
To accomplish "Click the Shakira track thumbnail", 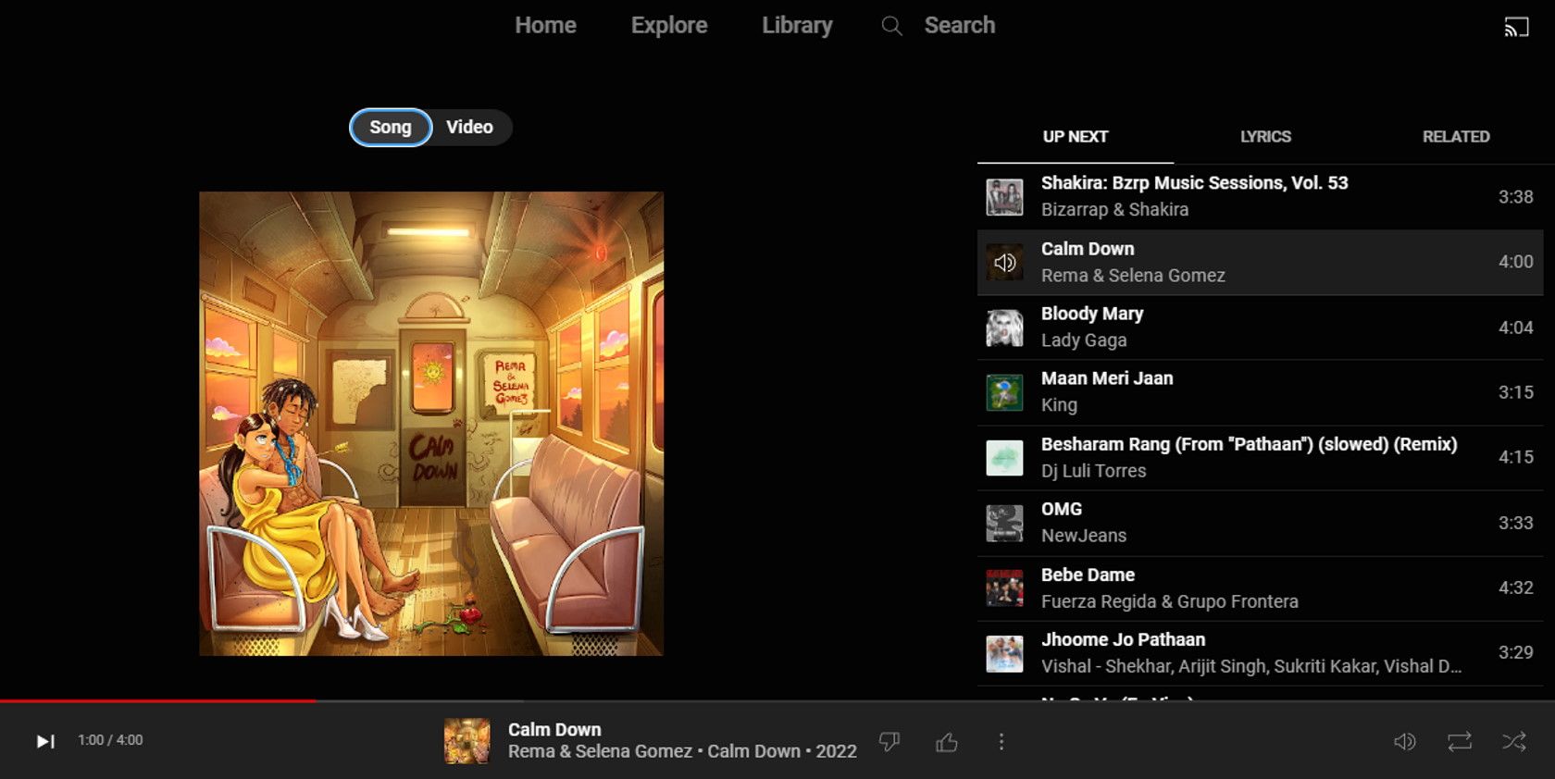I will tap(1004, 197).
